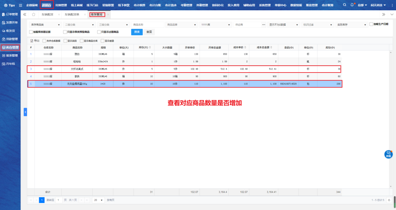Screen dimensions: 396x210
Task: Tick the 显示条码 checkbox
Action: [x=65, y=41]
